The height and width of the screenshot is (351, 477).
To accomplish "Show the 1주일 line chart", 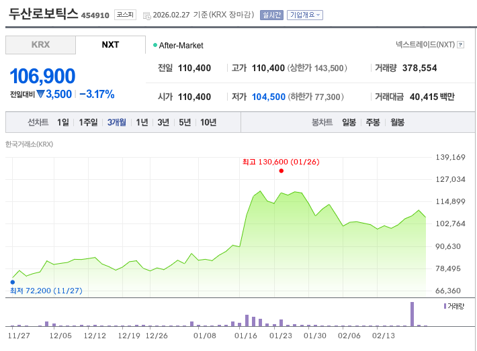I will tap(88, 122).
